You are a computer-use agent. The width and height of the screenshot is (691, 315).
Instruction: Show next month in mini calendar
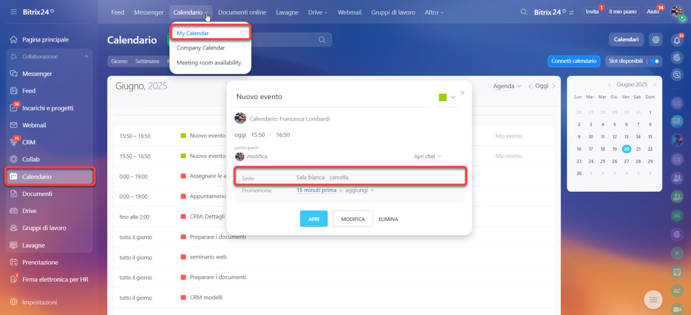point(655,85)
